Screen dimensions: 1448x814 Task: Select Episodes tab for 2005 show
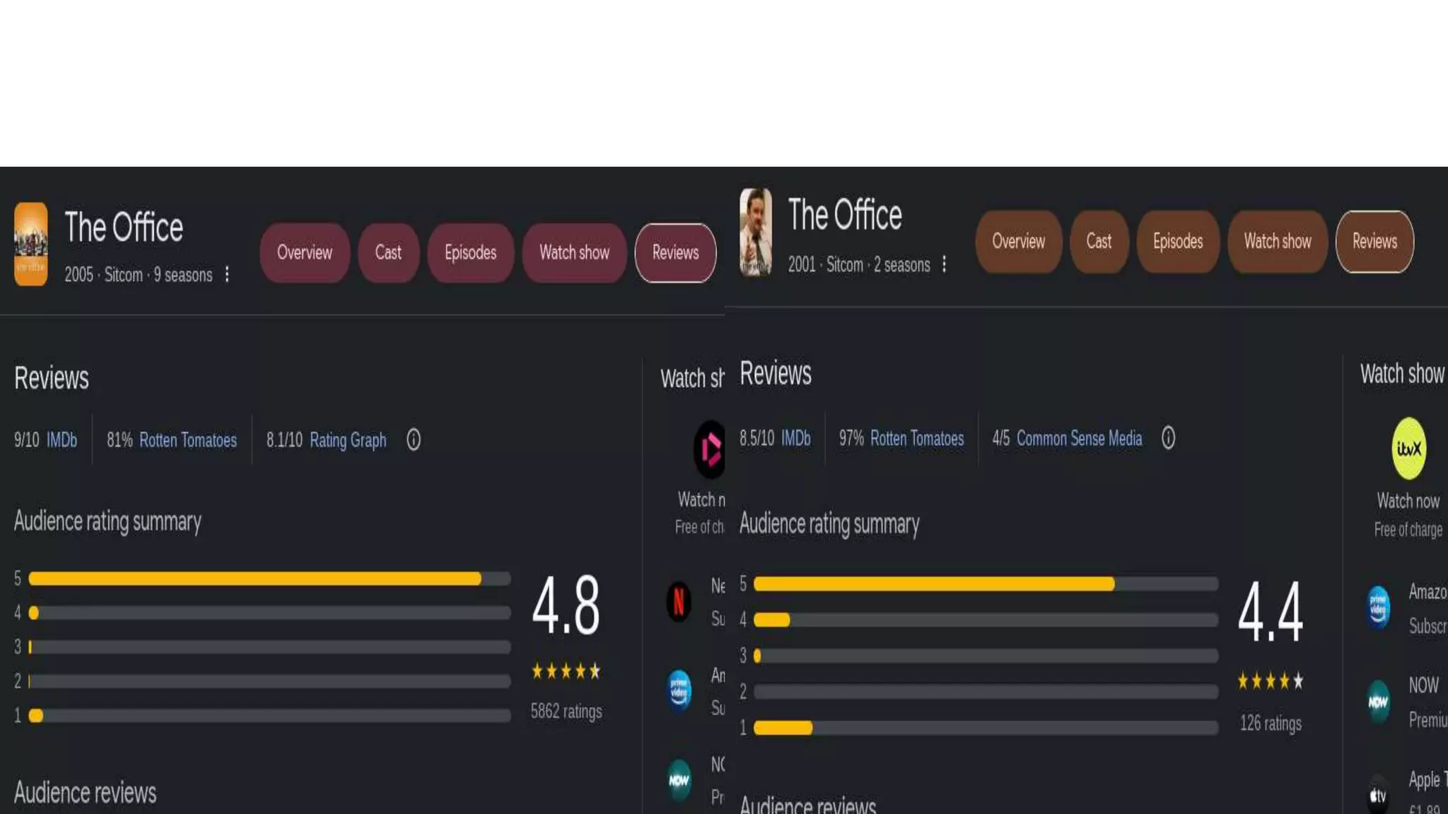click(x=470, y=253)
